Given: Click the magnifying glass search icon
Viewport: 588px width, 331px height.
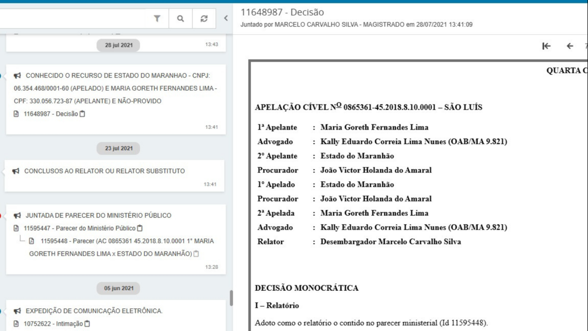Looking at the screenshot, I should coord(180,19).
